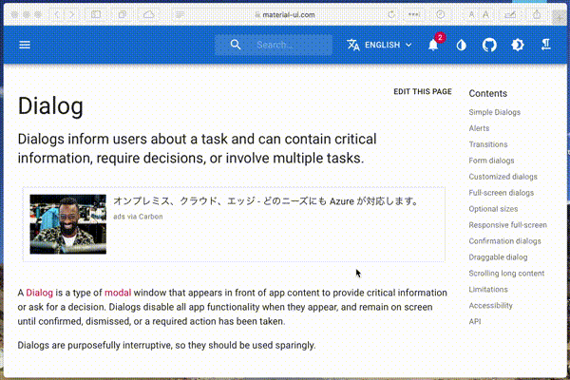Toggle Safari sidebar icon
Viewport: 570px width, 380px height.
96,14
